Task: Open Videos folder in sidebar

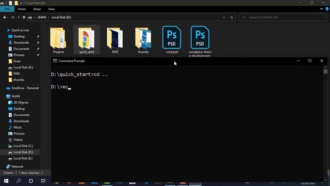Action: click(18, 140)
